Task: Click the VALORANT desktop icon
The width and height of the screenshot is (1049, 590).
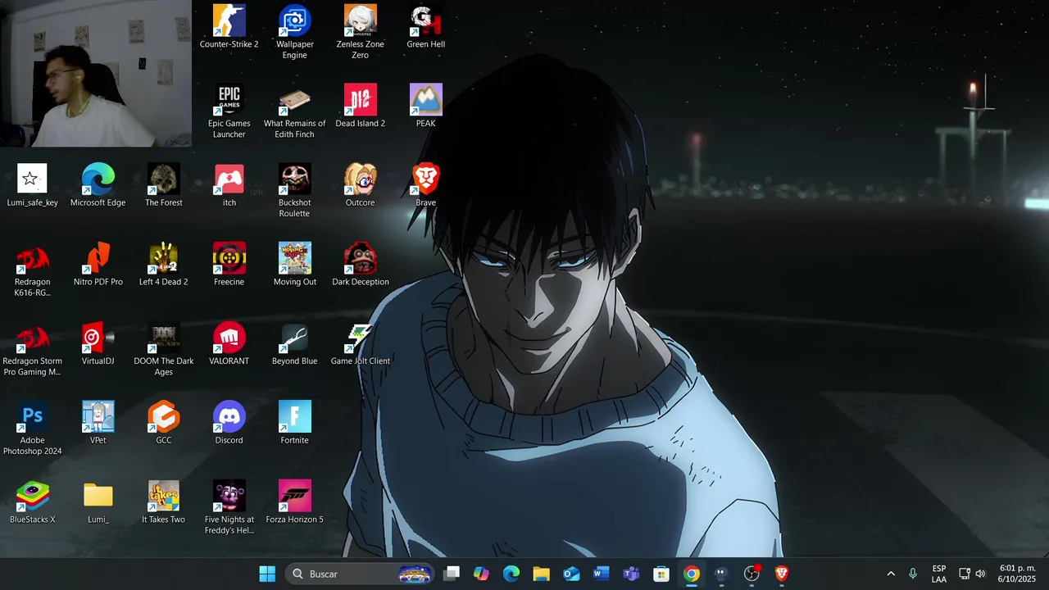Action: click(x=229, y=344)
